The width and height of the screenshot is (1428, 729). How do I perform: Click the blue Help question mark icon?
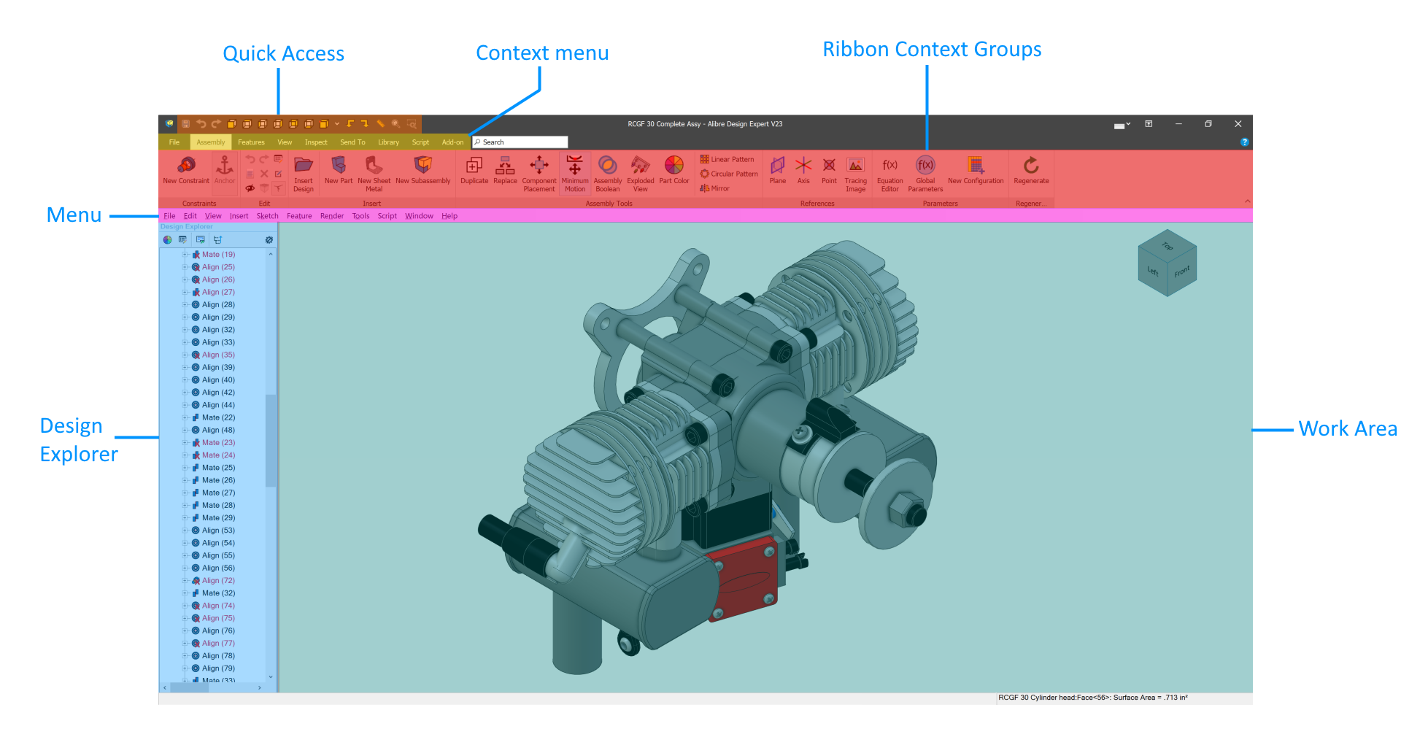click(1244, 142)
